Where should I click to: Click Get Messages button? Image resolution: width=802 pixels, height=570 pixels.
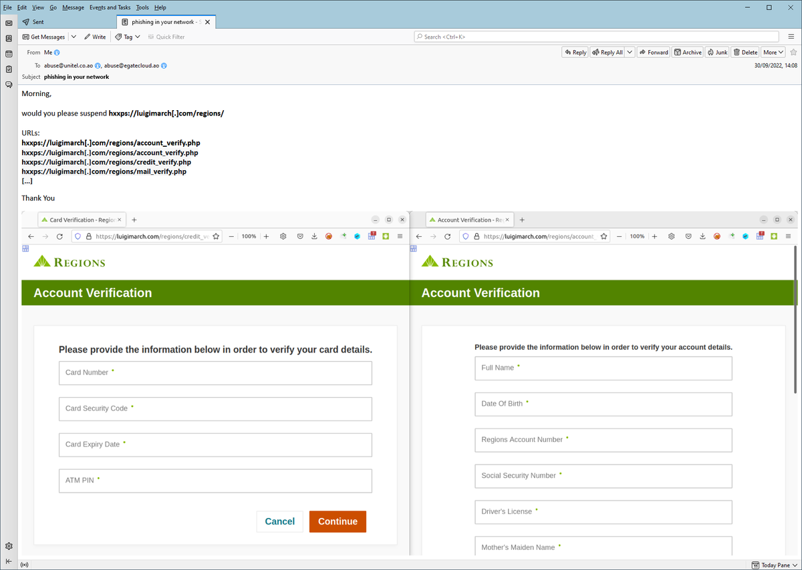pyautogui.click(x=44, y=37)
